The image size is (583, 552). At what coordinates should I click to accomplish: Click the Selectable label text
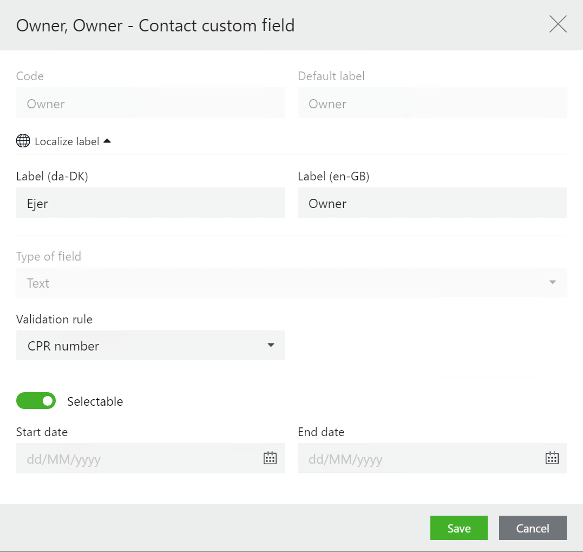pyautogui.click(x=95, y=401)
